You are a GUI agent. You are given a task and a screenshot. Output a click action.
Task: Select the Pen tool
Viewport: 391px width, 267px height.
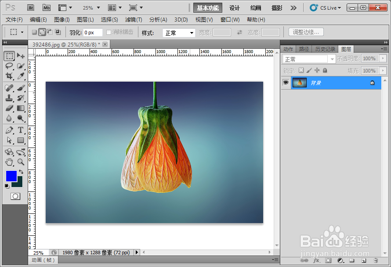[x=9, y=130]
